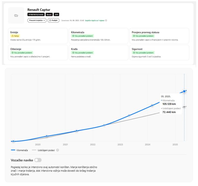
Task: Click the Sigurnost card status check icon
Action: point(134,53)
